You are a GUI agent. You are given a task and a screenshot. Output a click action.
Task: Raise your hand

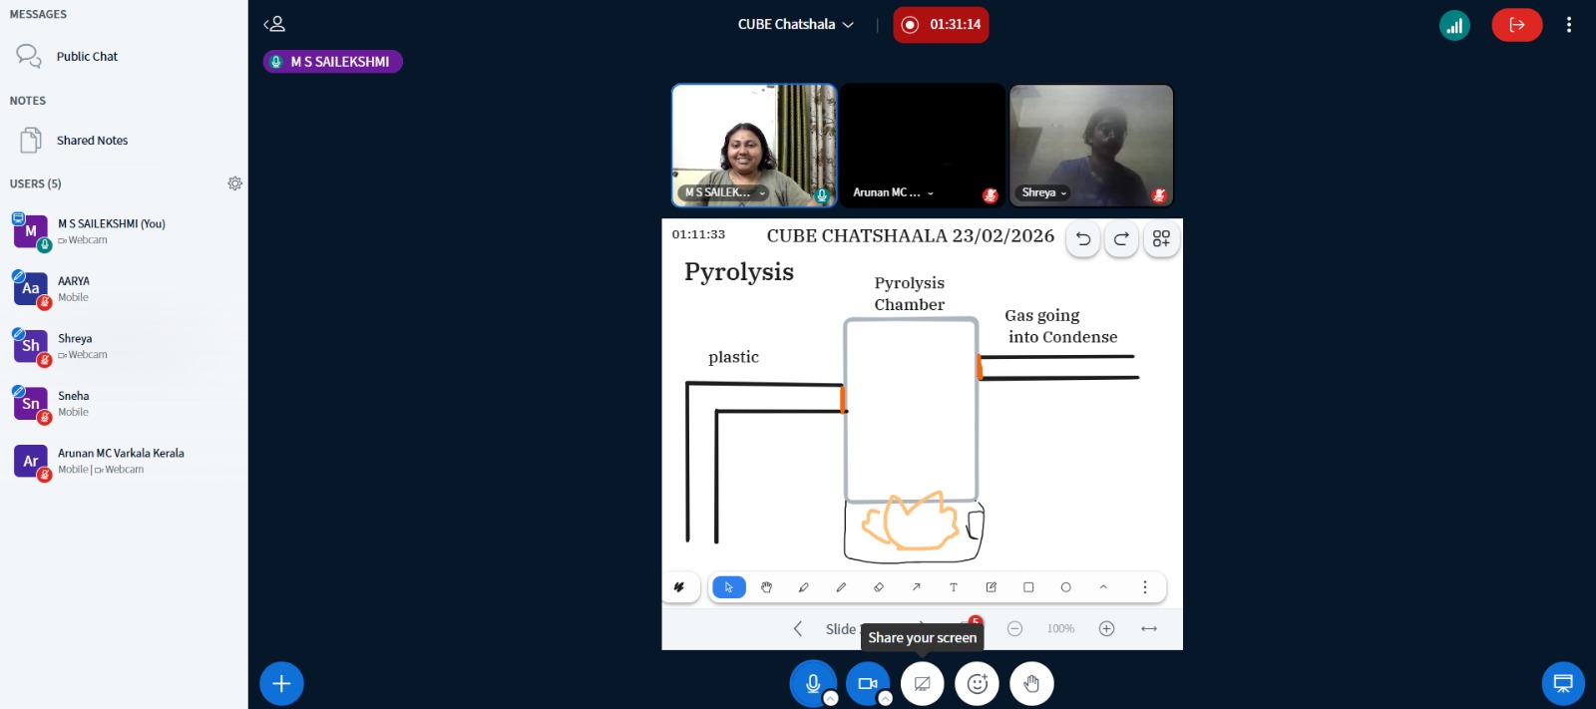(x=1031, y=684)
